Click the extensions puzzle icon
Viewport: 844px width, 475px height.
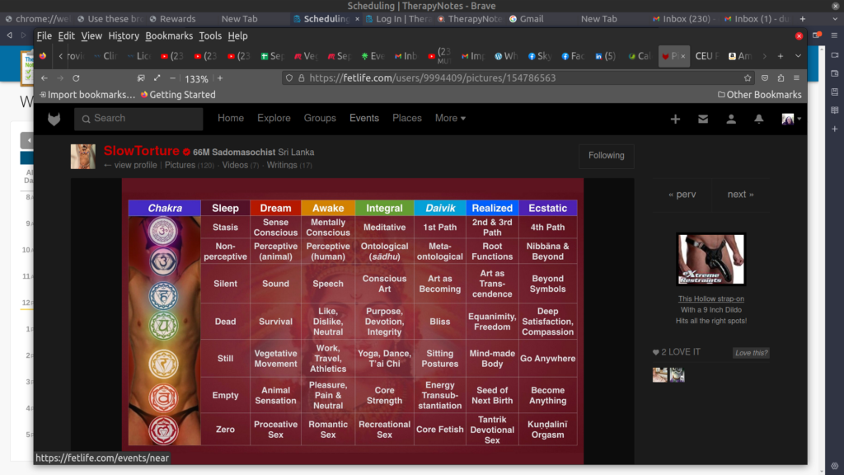tap(781, 78)
